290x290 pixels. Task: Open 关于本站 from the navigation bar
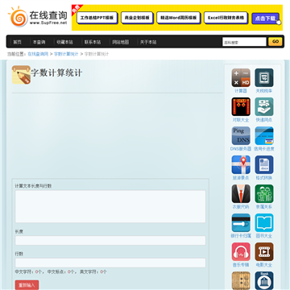pos(148,42)
